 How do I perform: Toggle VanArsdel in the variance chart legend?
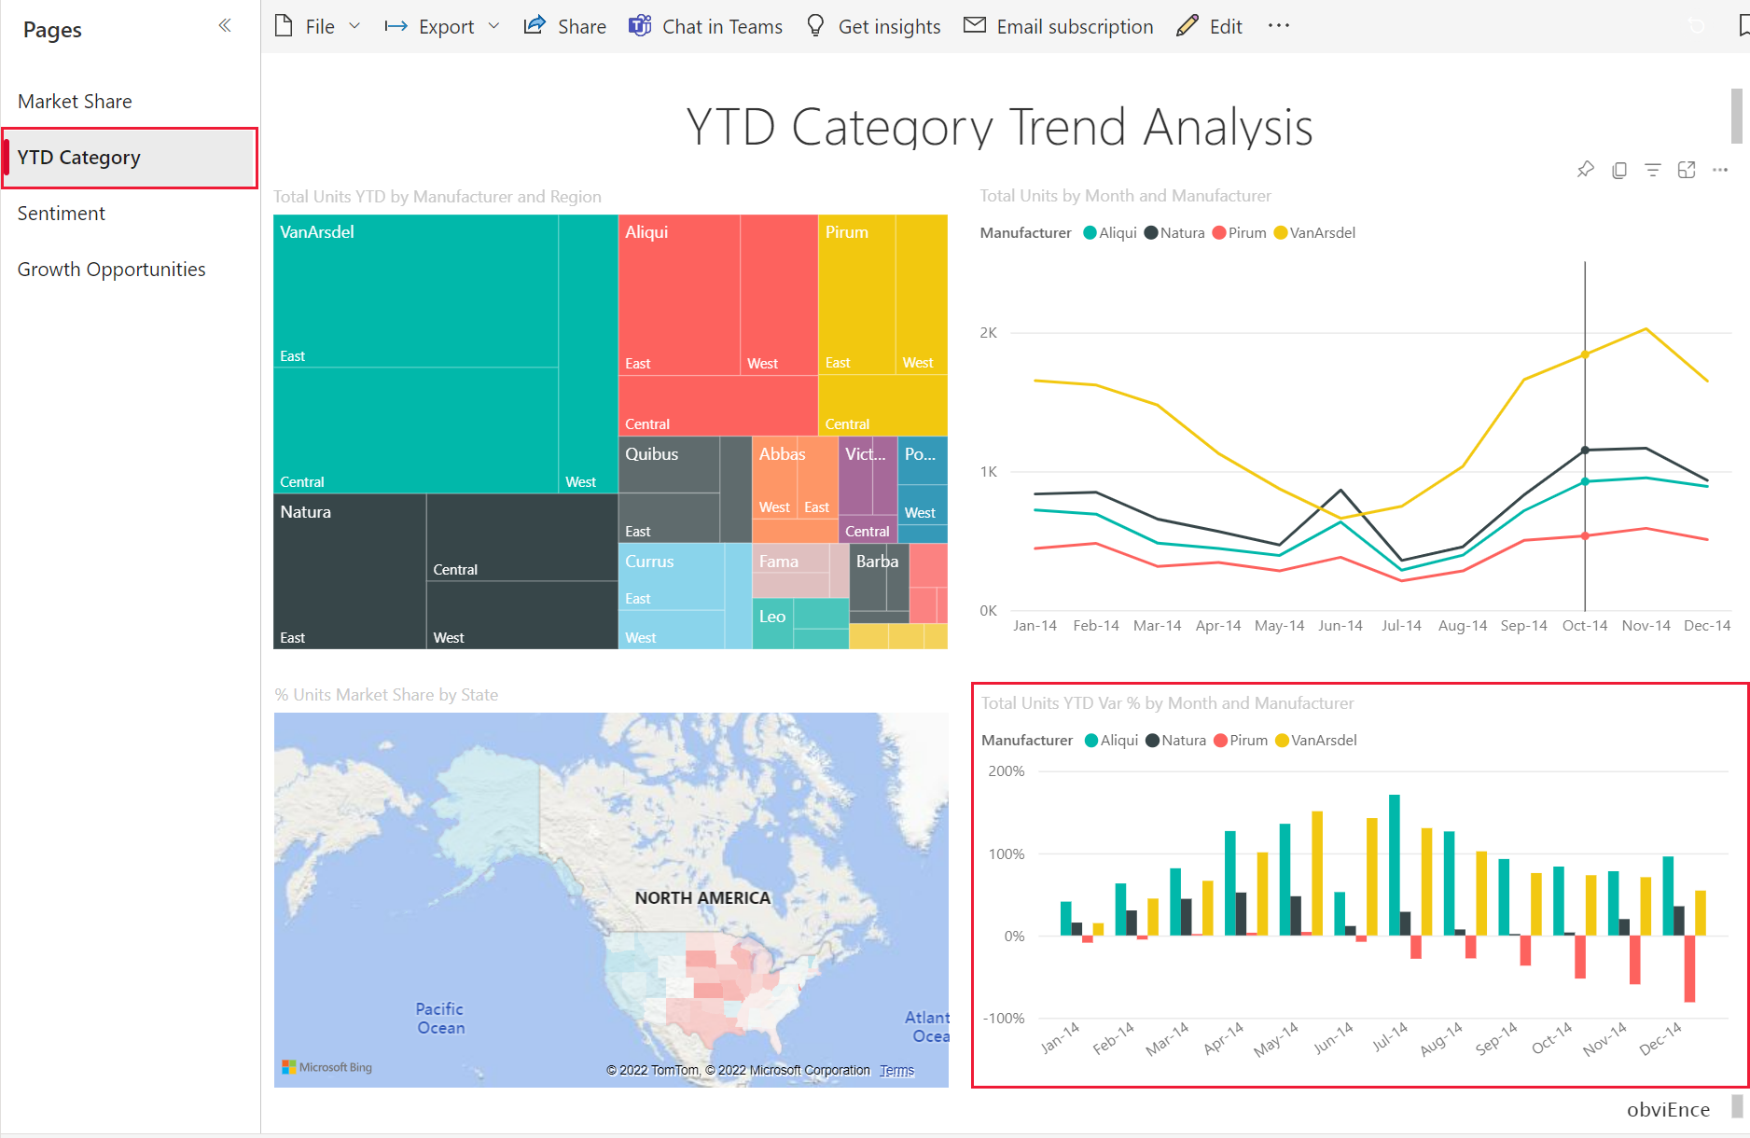(x=1315, y=740)
